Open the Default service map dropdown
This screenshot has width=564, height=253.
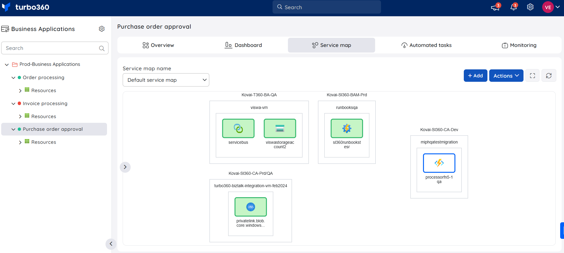click(166, 80)
